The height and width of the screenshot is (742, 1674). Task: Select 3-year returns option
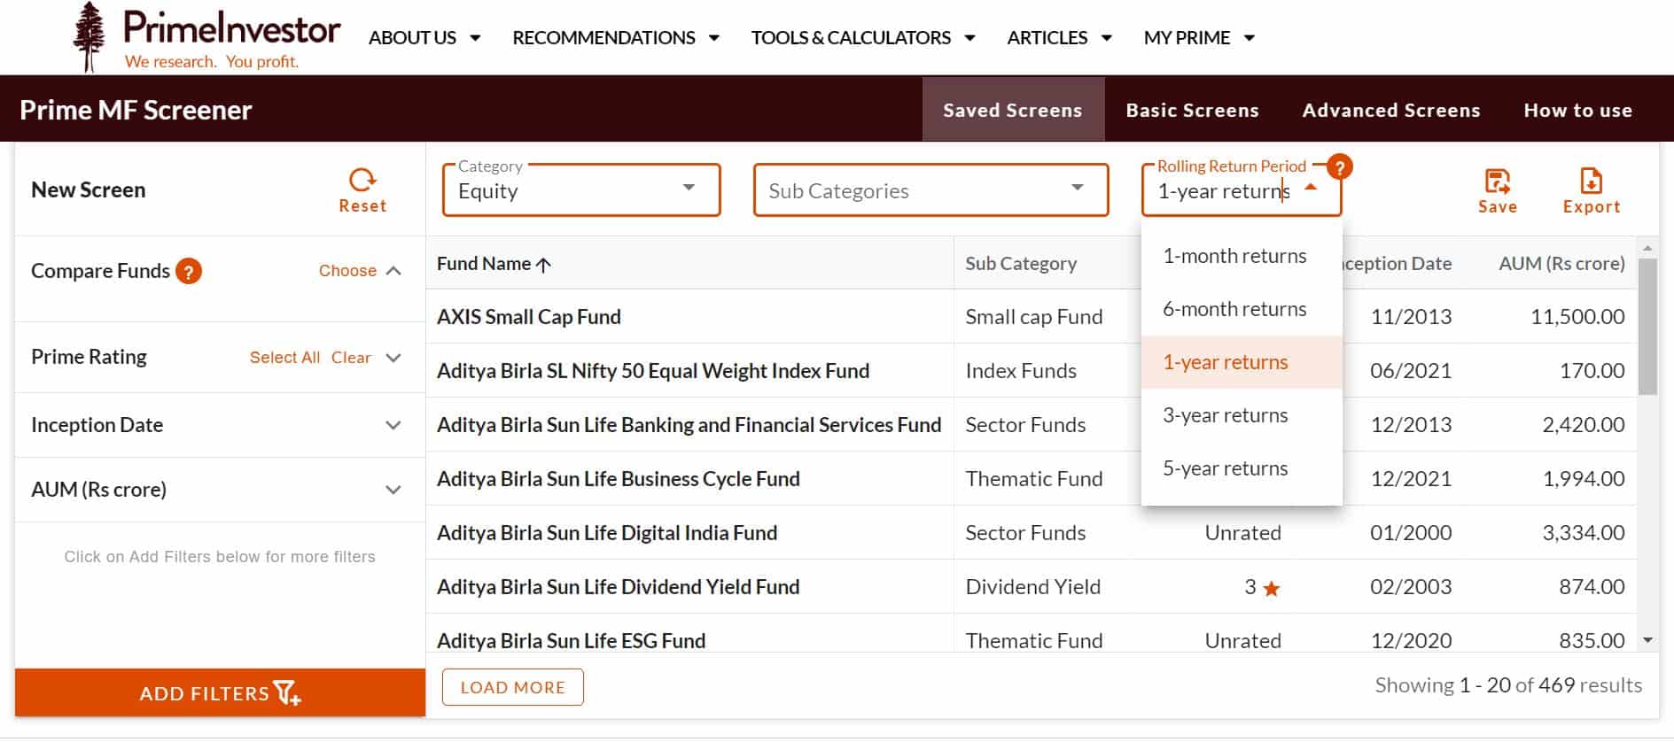pos(1242,415)
